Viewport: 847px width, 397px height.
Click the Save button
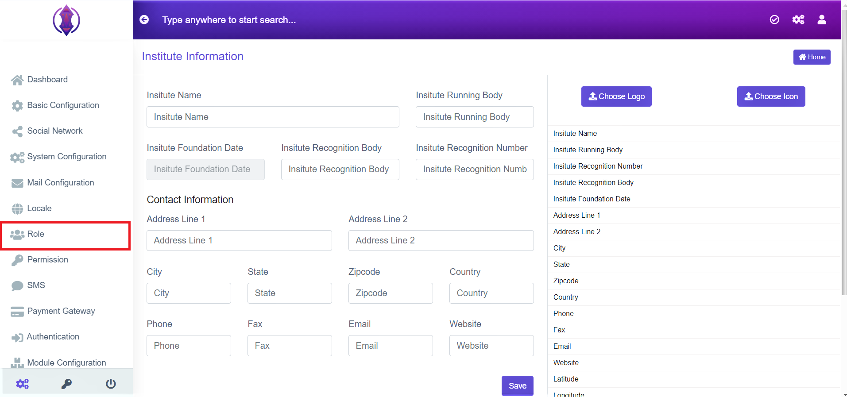517,386
